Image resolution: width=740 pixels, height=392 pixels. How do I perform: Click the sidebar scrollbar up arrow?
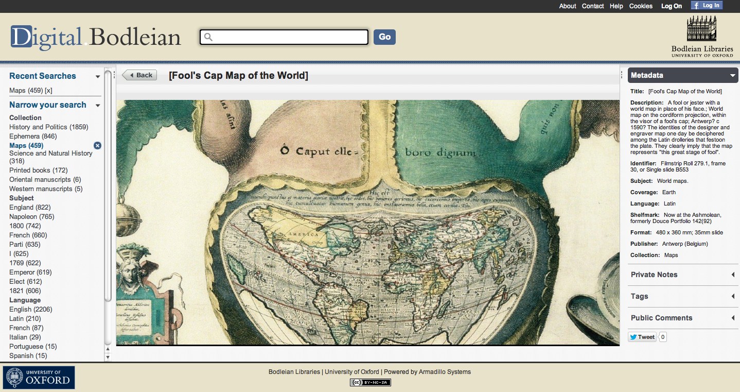(x=108, y=350)
